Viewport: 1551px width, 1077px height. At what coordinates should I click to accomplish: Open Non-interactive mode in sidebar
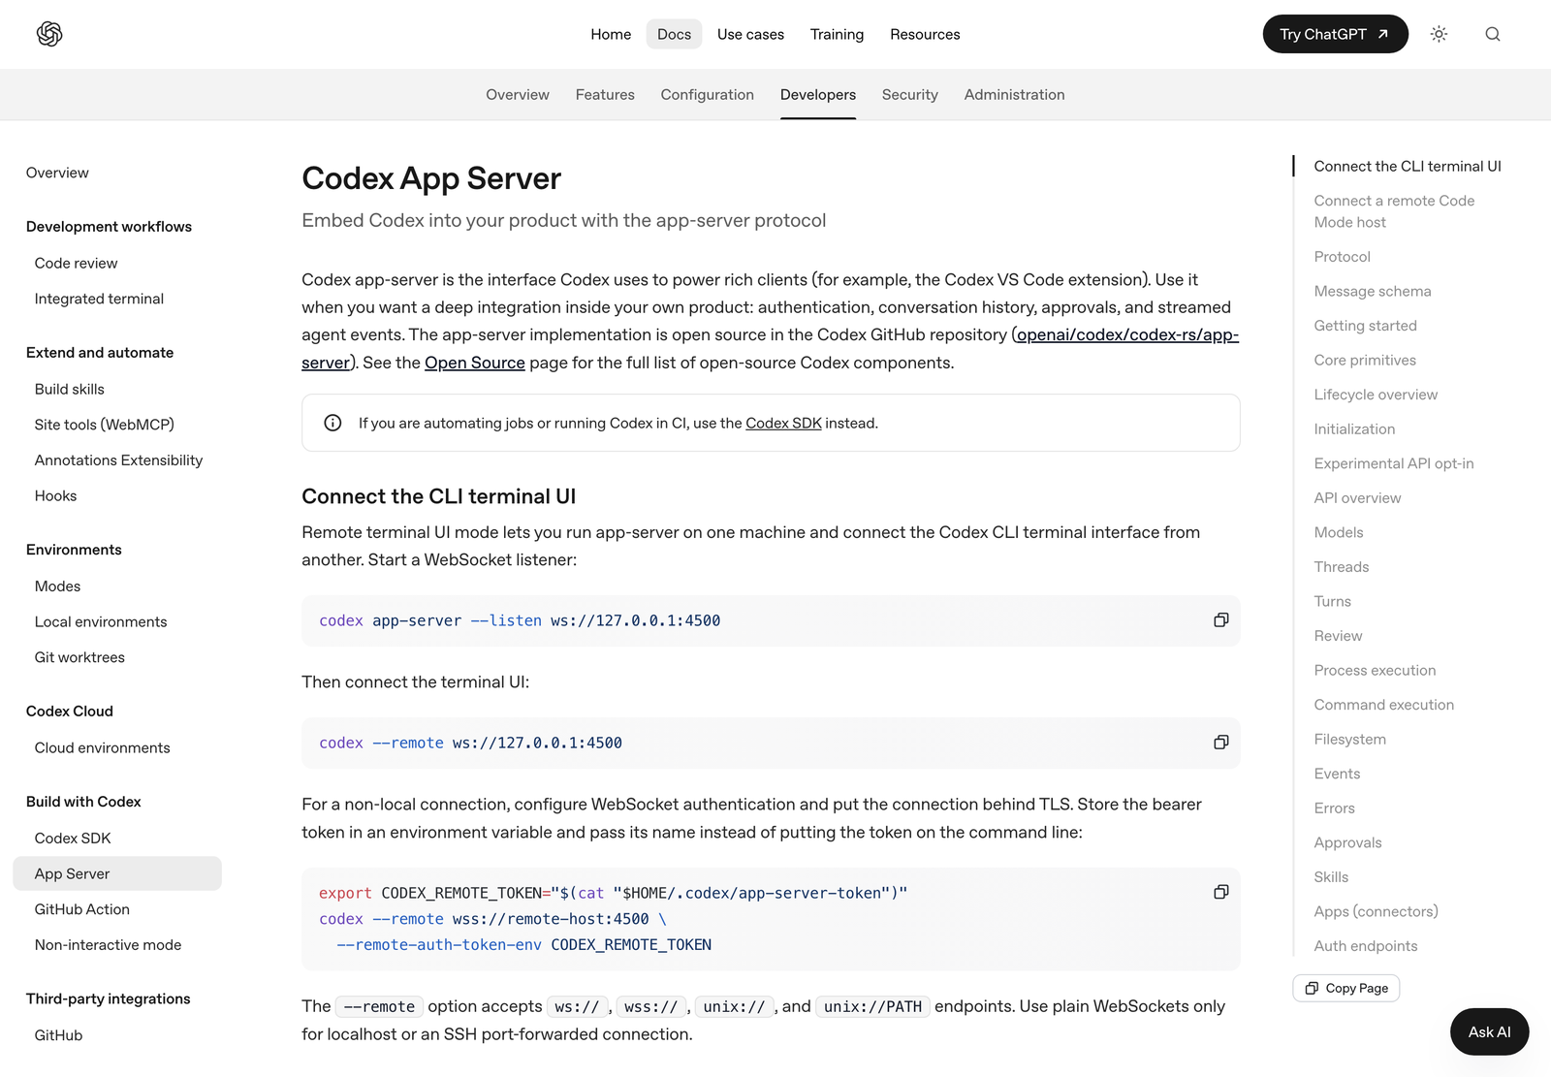108,945
